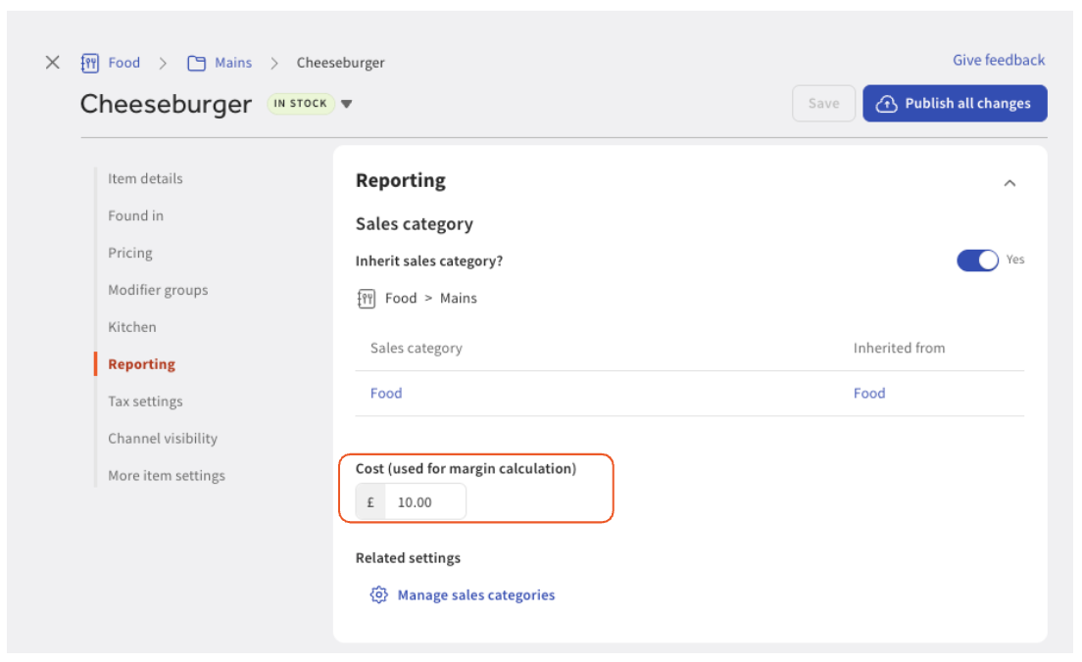1082x662 pixels.
Task: Click the Food cutlery icon in breadcrumb
Action: pos(88,62)
